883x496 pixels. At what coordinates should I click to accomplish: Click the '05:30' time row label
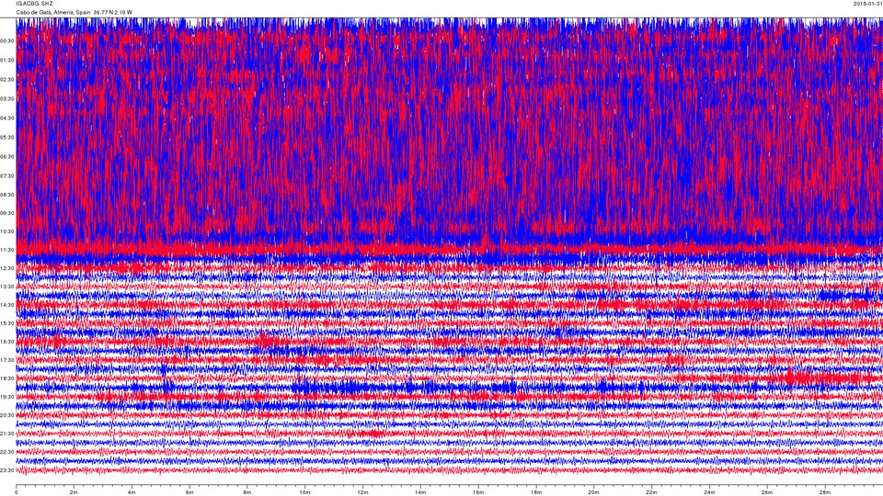click(x=7, y=137)
